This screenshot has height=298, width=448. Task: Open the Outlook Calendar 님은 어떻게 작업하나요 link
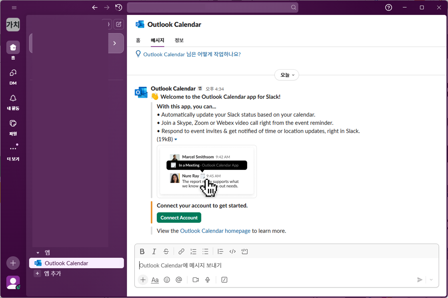tap(192, 54)
